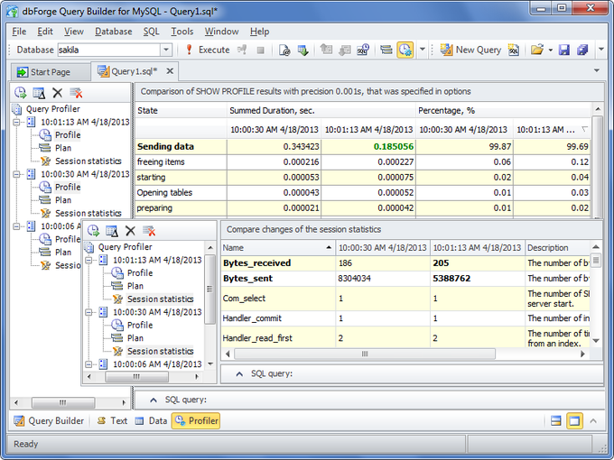
Task: Click the Bytes_sent value 5388762
Action: [x=451, y=279]
